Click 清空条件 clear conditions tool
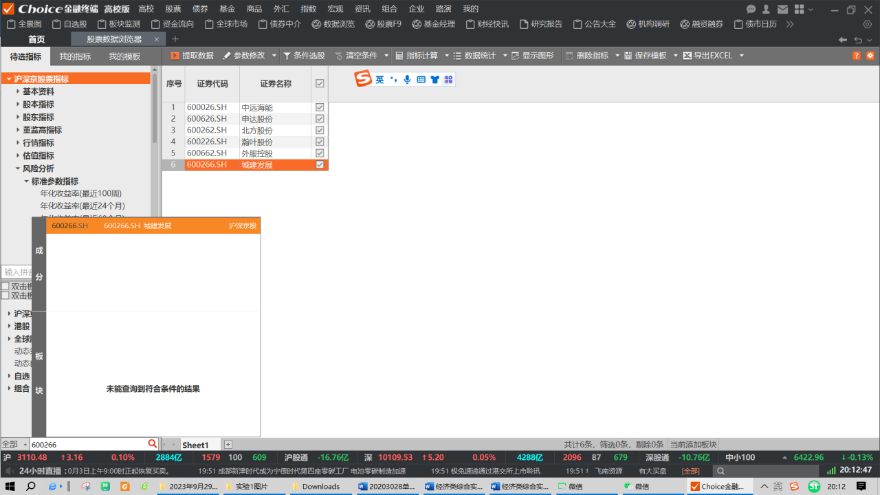880x495 pixels. pyautogui.click(x=356, y=56)
